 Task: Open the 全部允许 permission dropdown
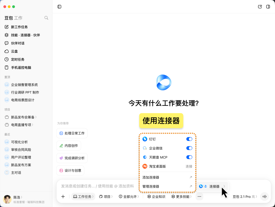(x=129, y=197)
